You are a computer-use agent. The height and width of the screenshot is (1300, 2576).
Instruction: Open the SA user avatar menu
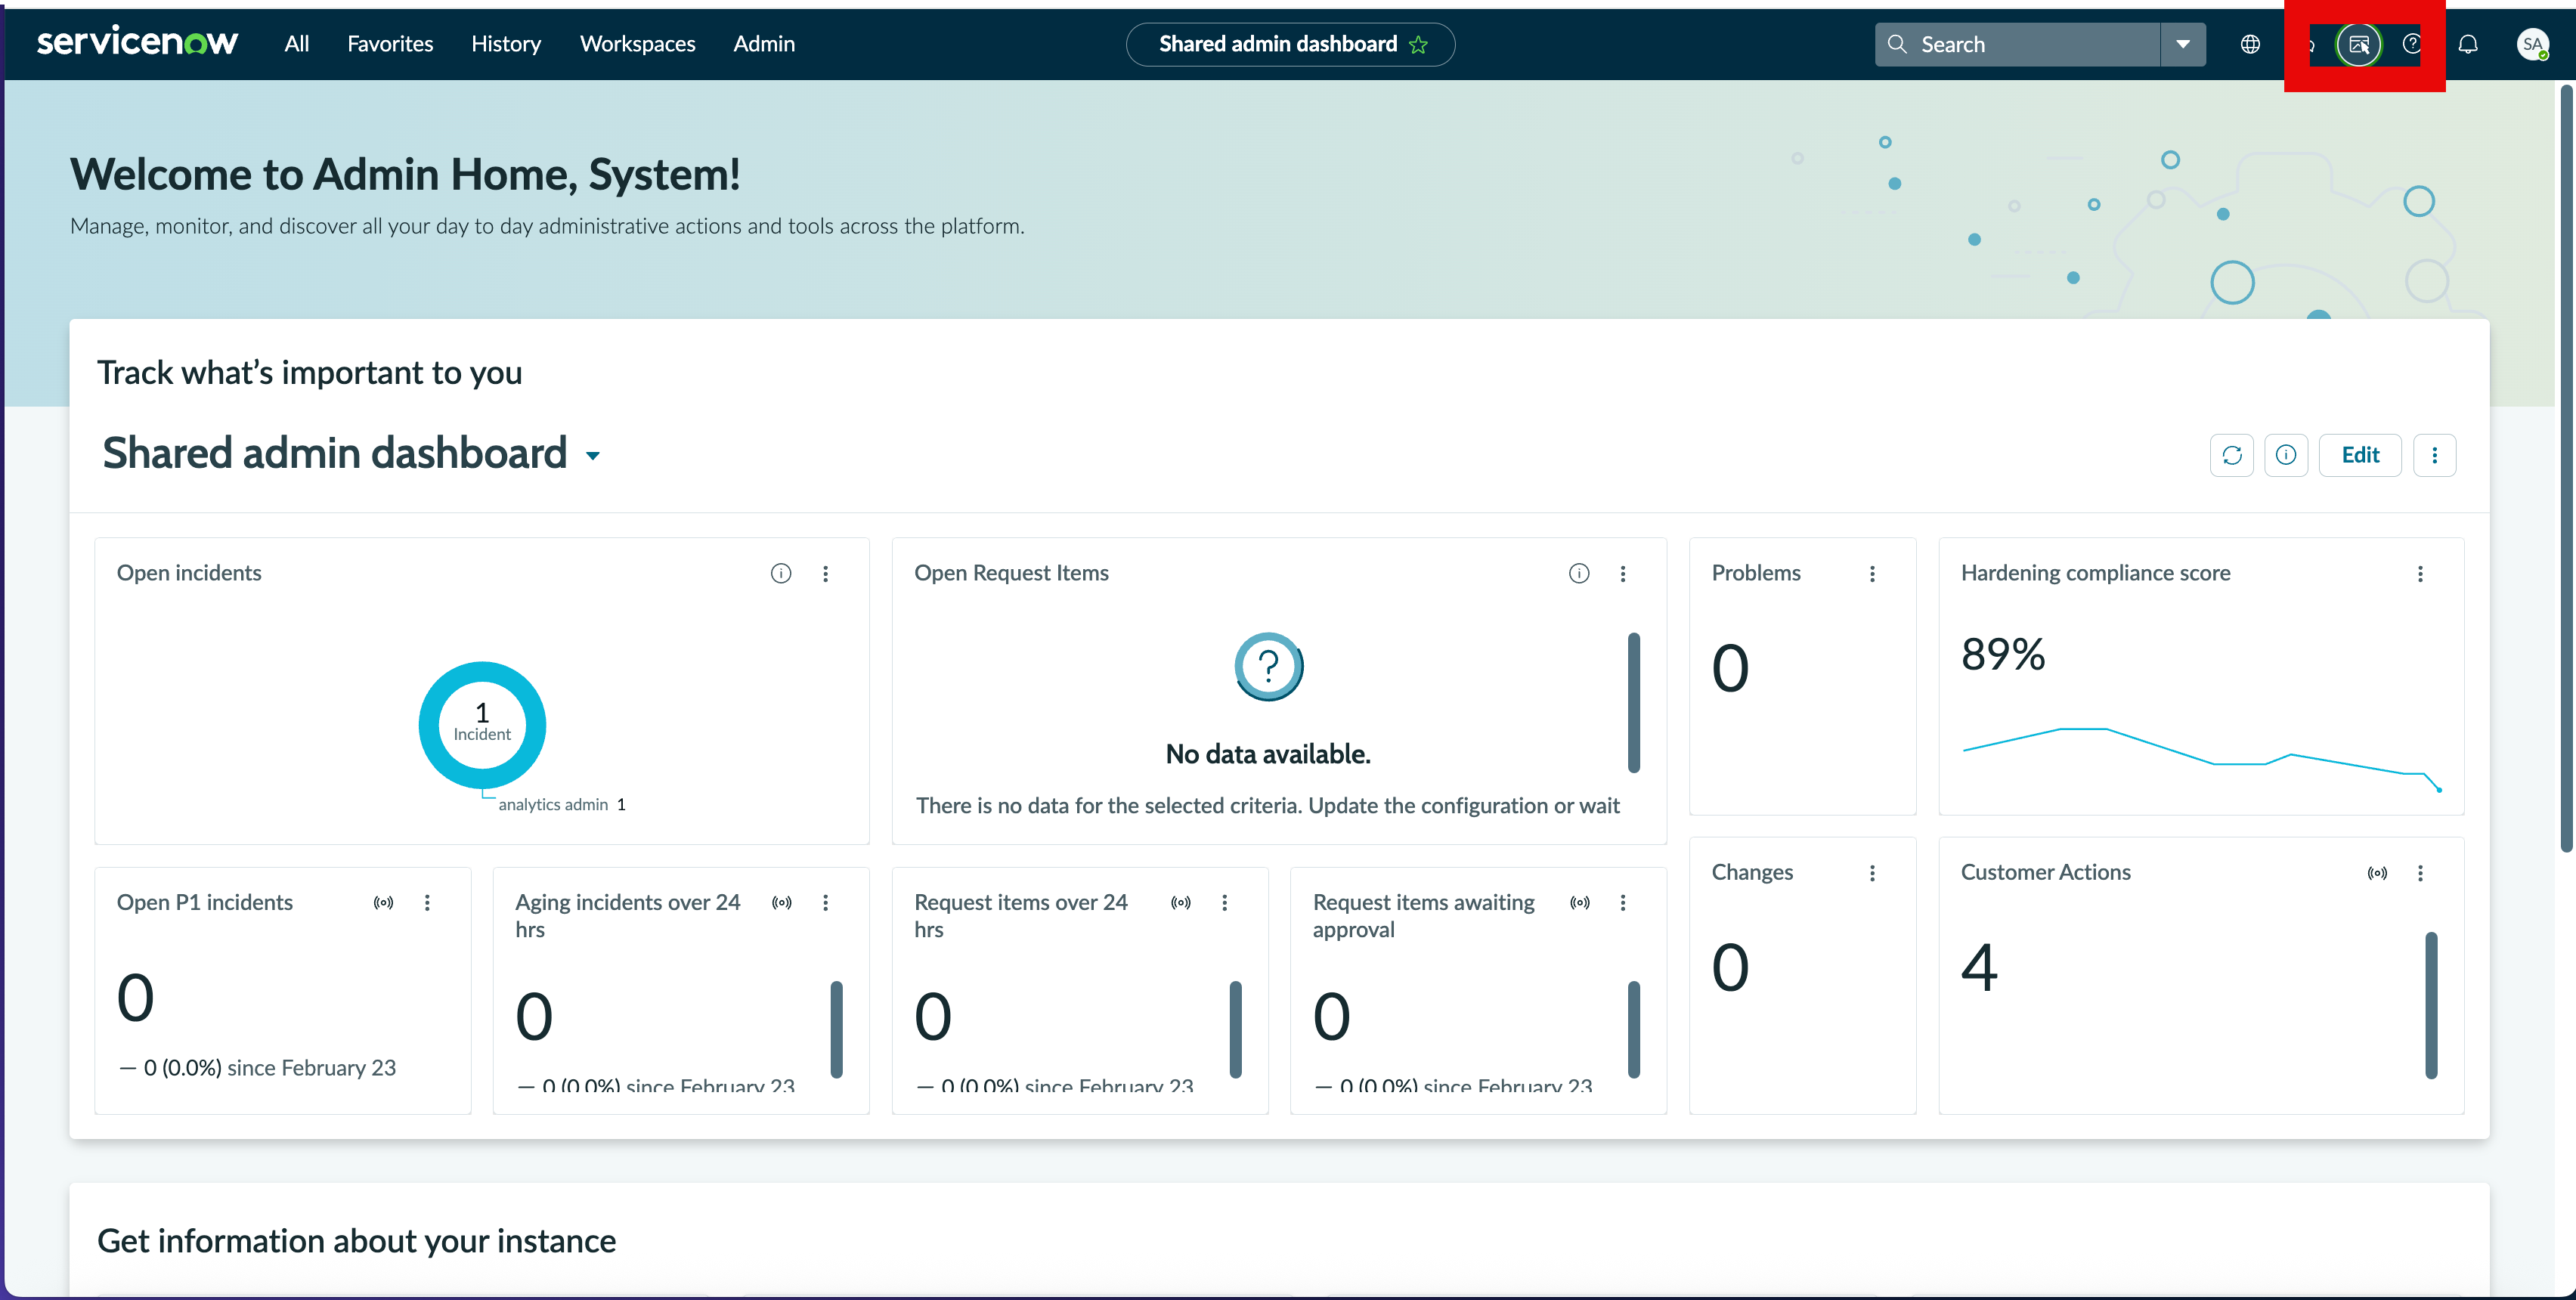coord(2532,44)
